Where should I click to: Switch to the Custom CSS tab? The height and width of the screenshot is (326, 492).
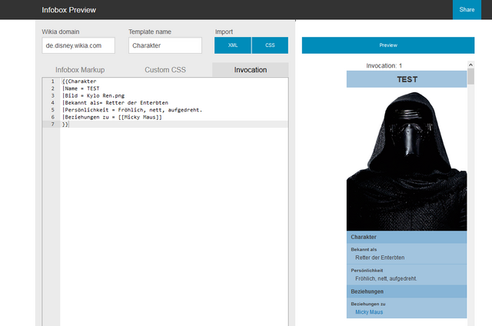pyautogui.click(x=165, y=70)
